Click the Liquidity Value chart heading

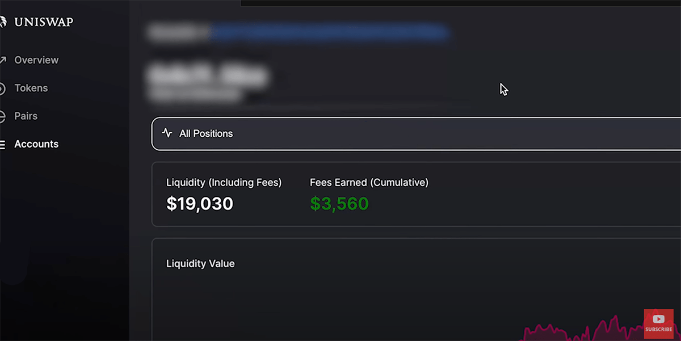200,264
